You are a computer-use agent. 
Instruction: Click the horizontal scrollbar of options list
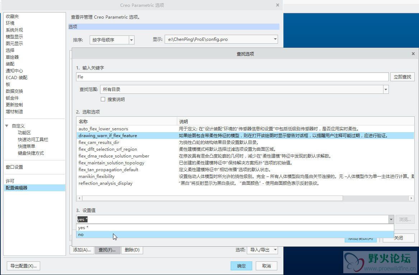pos(212,198)
